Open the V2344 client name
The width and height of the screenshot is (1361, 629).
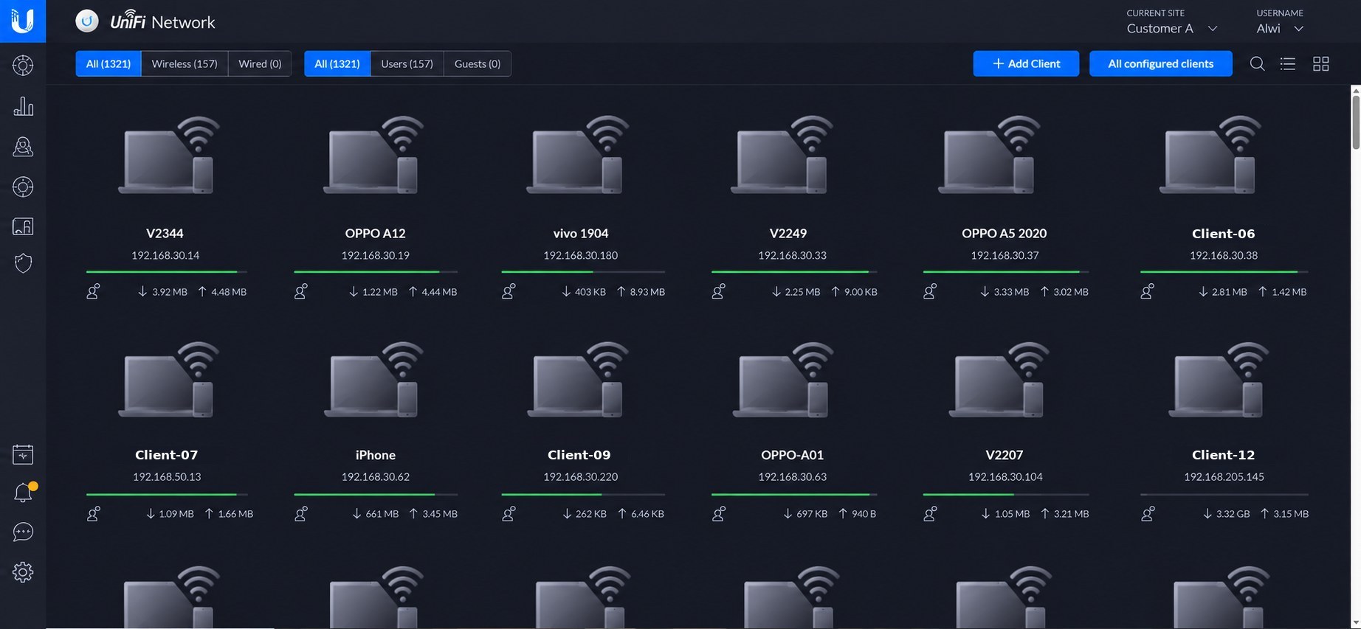(x=165, y=233)
